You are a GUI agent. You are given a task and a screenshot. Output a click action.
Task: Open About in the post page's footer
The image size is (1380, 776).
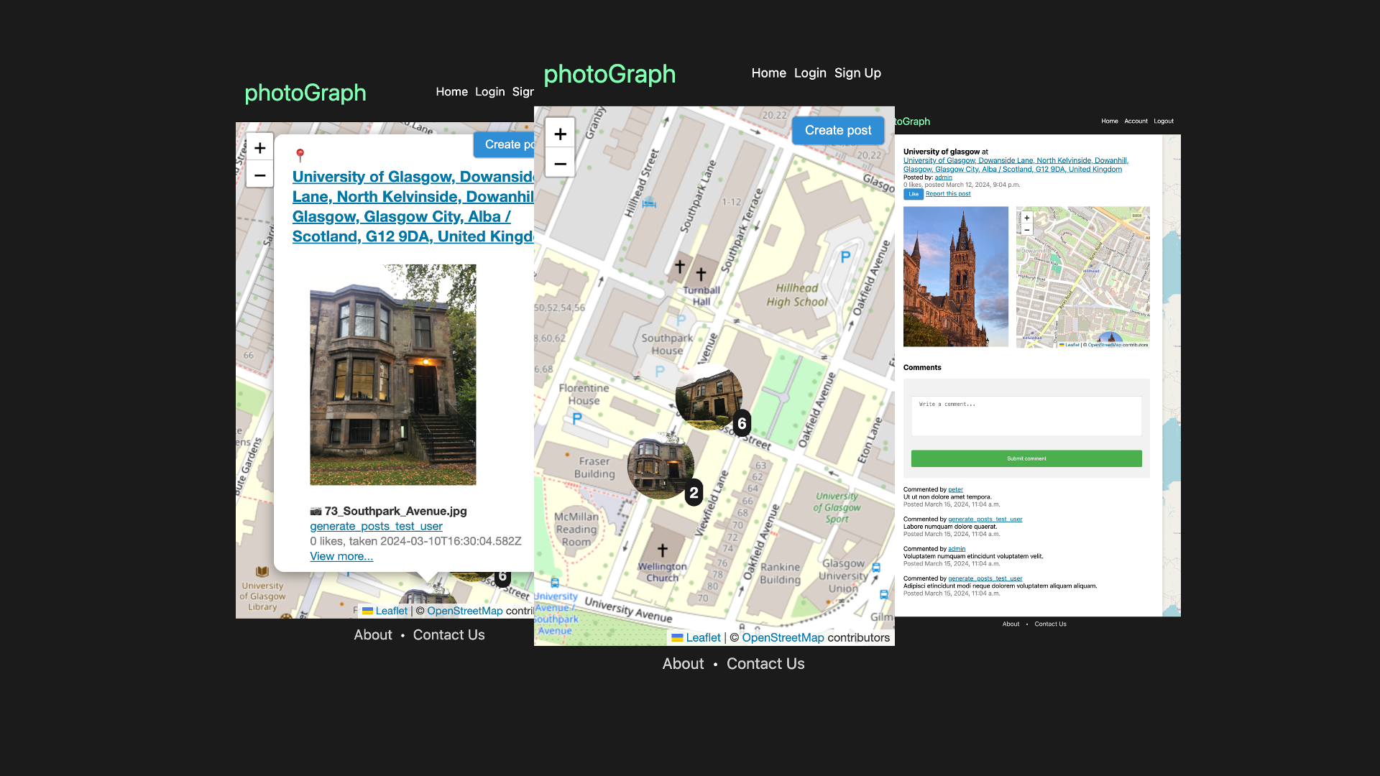click(1011, 624)
